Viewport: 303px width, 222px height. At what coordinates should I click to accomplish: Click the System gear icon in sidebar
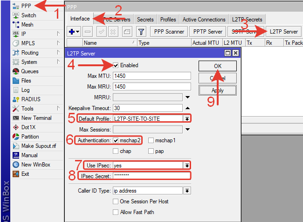16,62
